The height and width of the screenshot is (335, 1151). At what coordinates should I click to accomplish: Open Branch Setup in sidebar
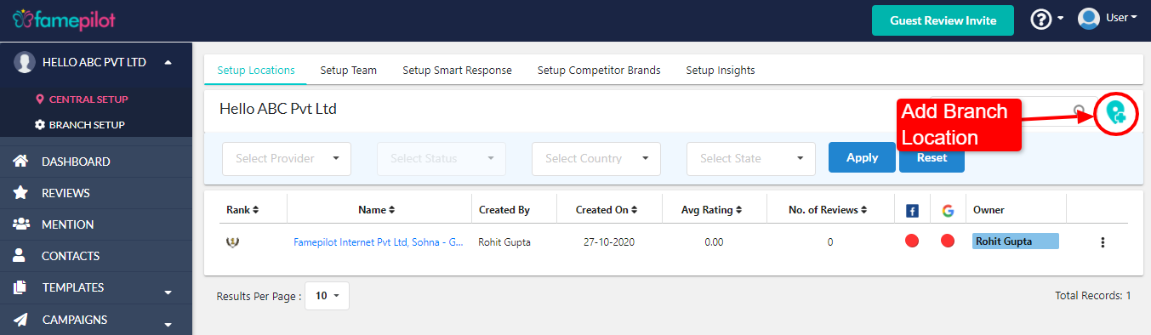pyautogui.click(x=87, y=125)
